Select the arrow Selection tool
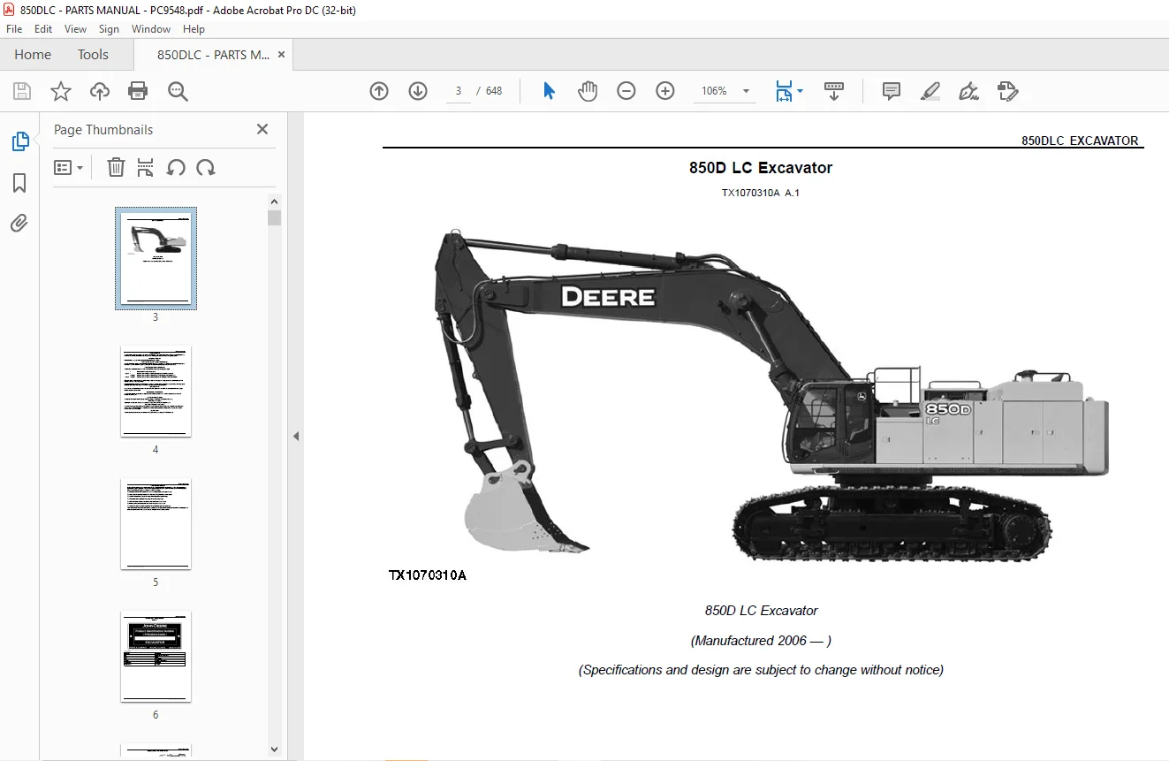The height and width of the screenshot is (761, 1169). [x=549, y=91]
